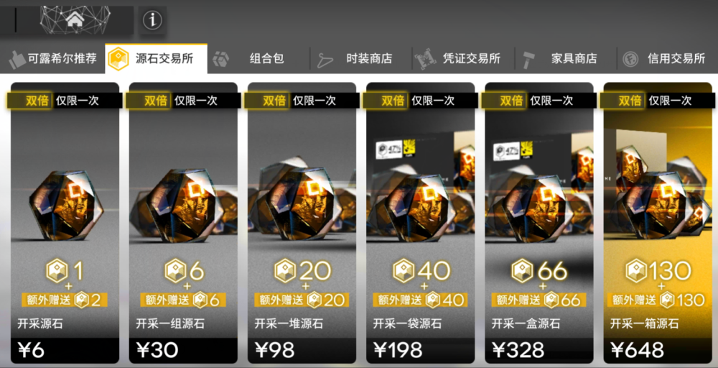
Task: Click the hanger icon for 时装商店
Action: point(325,60)
